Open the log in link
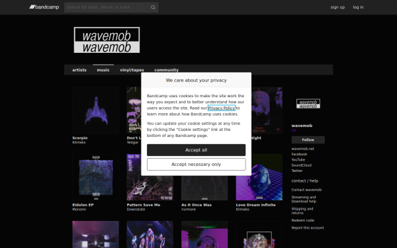 tap(358, 7)
